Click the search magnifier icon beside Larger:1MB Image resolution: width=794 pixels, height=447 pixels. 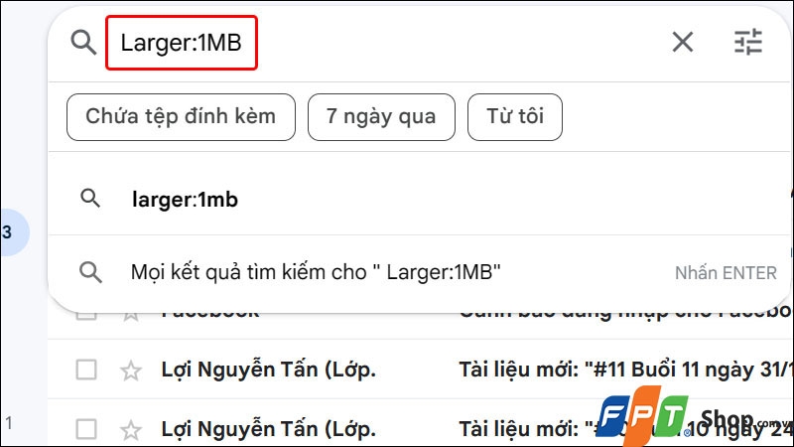click(83, 42)
